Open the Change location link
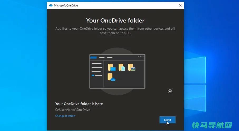 (65, 116)
